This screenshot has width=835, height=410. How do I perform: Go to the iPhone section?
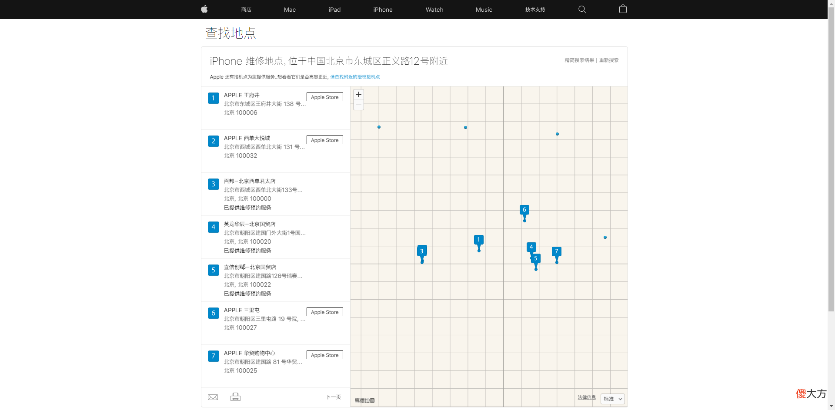click(383, 10)
